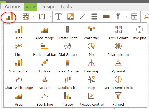Insert a text object with T icon
The height and width of the screenshot is (109, 149).
(58, 17)
